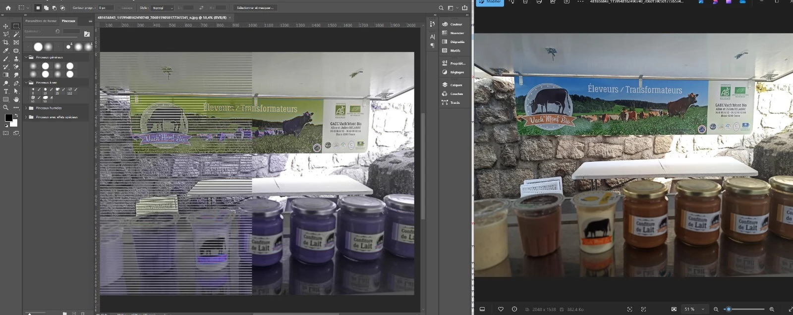Print the photo from Photos toolbar
793x315 pixels.
(539, 1)
